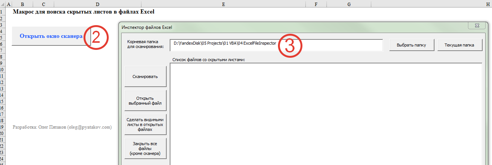
Task: Select column F header
Action: [316, 4]
